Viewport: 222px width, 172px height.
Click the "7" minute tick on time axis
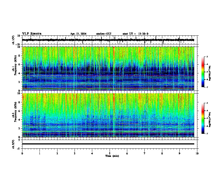click(145, 153)
